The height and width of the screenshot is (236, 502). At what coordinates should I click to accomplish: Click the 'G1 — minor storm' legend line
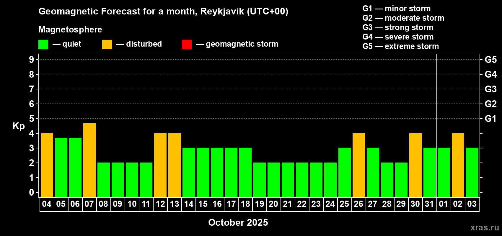click(397, 9)
